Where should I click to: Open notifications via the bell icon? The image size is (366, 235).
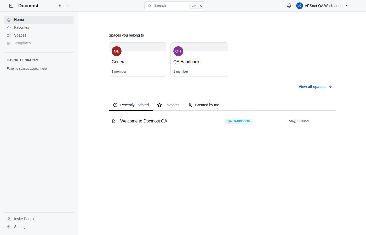[289, 5]
